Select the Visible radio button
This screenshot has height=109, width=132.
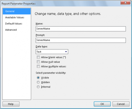point(38,78)
